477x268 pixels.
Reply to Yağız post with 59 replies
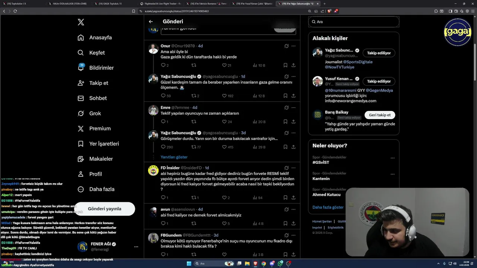165,96
